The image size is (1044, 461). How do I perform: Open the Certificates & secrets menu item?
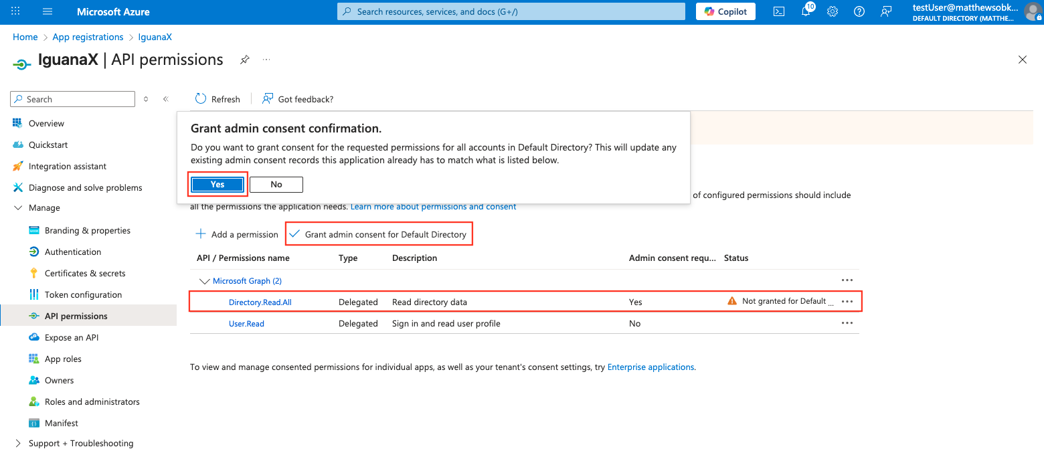pyautogui.click(x=84, y=273)
